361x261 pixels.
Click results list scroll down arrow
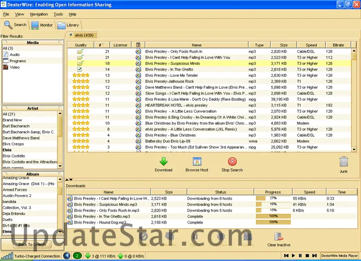(354, 150)
